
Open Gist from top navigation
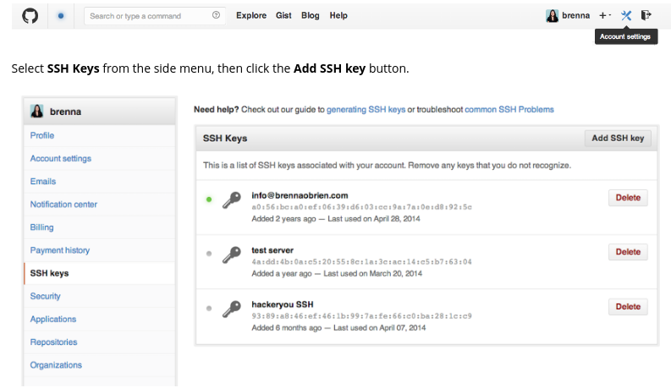click(283, 15)
